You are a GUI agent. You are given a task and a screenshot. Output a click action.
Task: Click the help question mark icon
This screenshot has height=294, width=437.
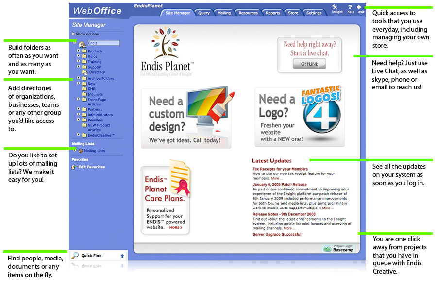coord(350,7)
